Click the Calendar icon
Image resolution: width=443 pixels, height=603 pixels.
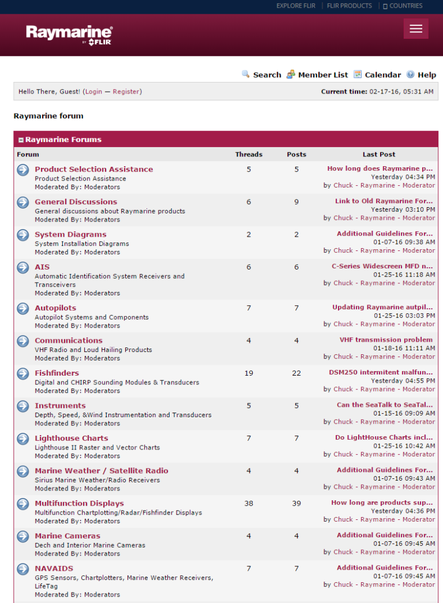(x=358, y=74)
